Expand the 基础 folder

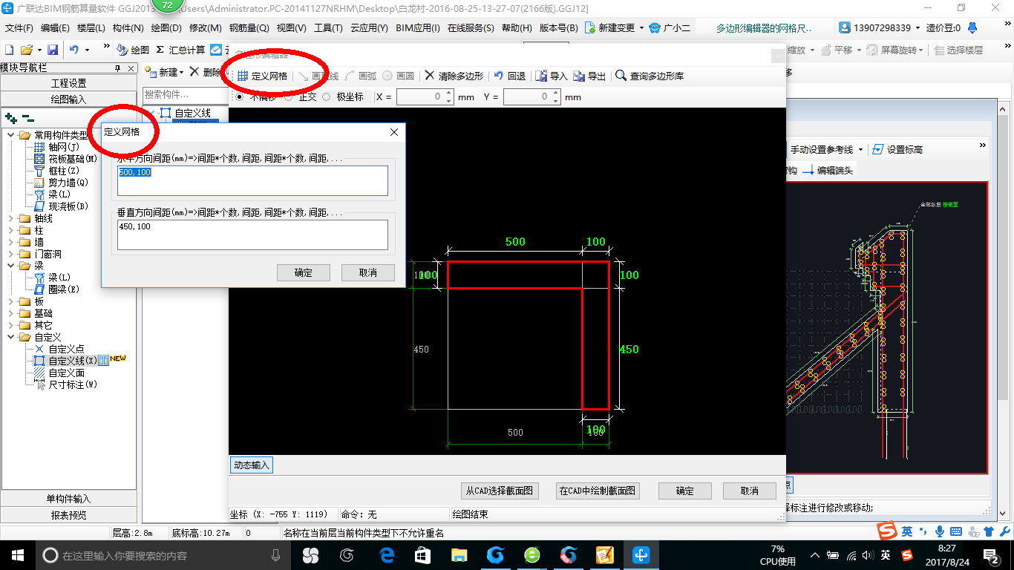(11, 313)
